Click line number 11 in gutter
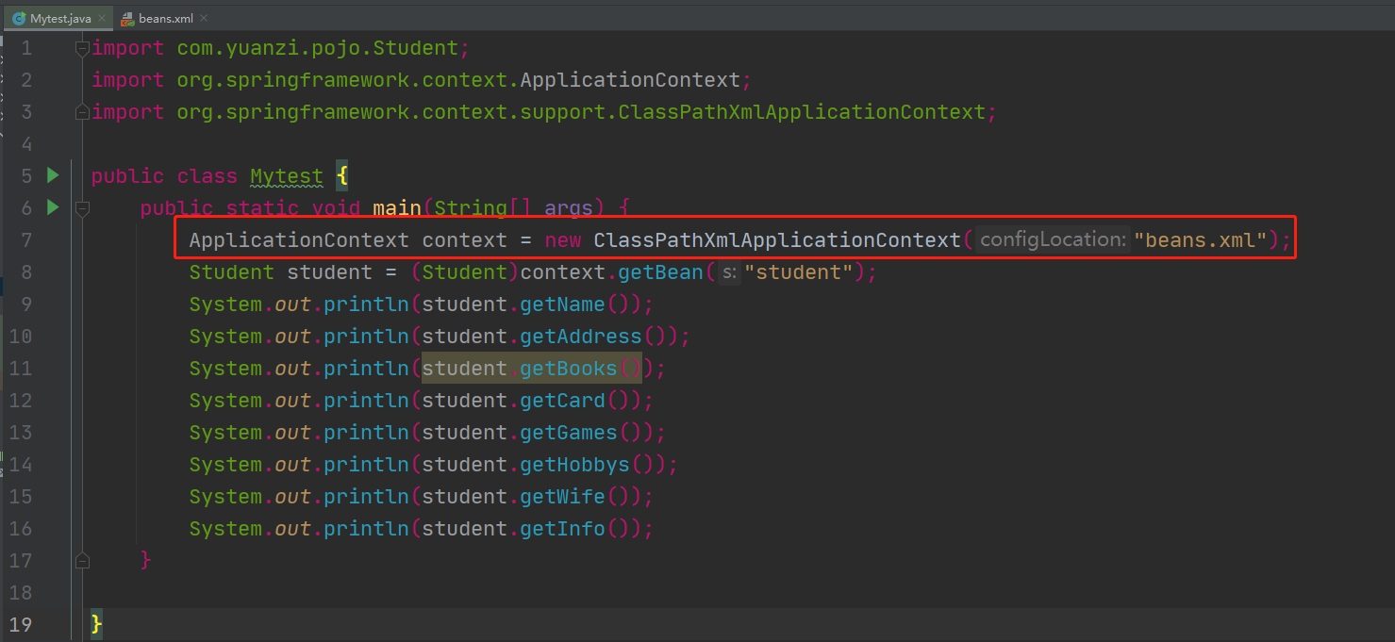The image size is (1395, 642). 20,369
